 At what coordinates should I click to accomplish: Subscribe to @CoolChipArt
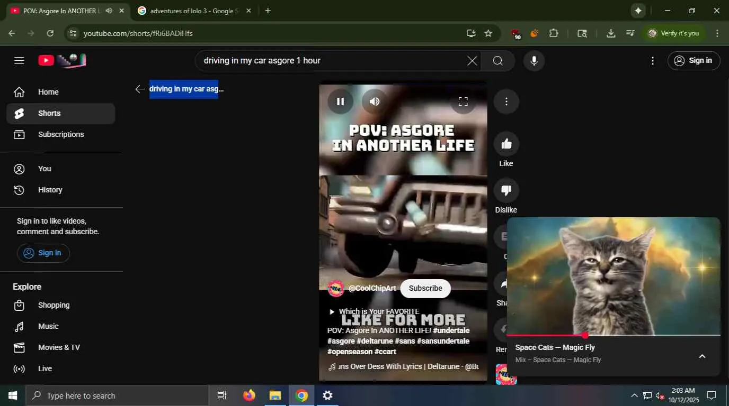425,289
